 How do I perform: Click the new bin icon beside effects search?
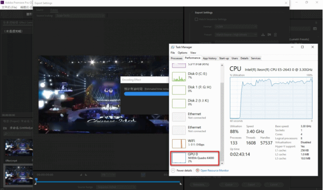tap(315, 28)
